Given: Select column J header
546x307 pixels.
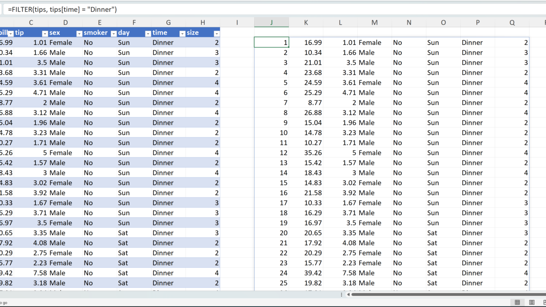Looking at the screenshot, I should (271, 23).
